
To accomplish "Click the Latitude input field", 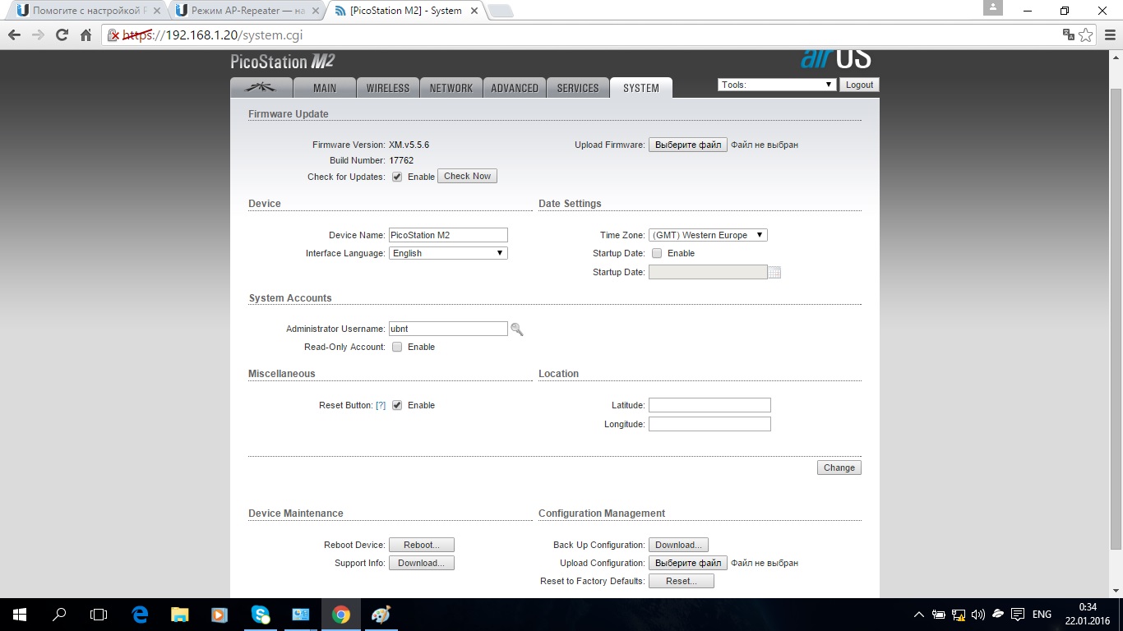I will (x=709, y=405).
